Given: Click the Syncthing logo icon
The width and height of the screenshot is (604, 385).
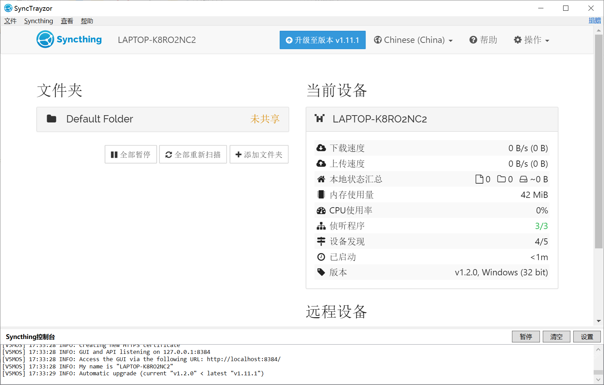Looking at the screenshot, I should [x=45, y=39].
